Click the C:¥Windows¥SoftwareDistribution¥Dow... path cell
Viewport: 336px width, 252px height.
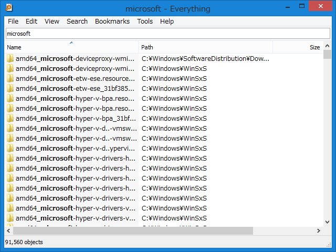click(x=205, y=58)
